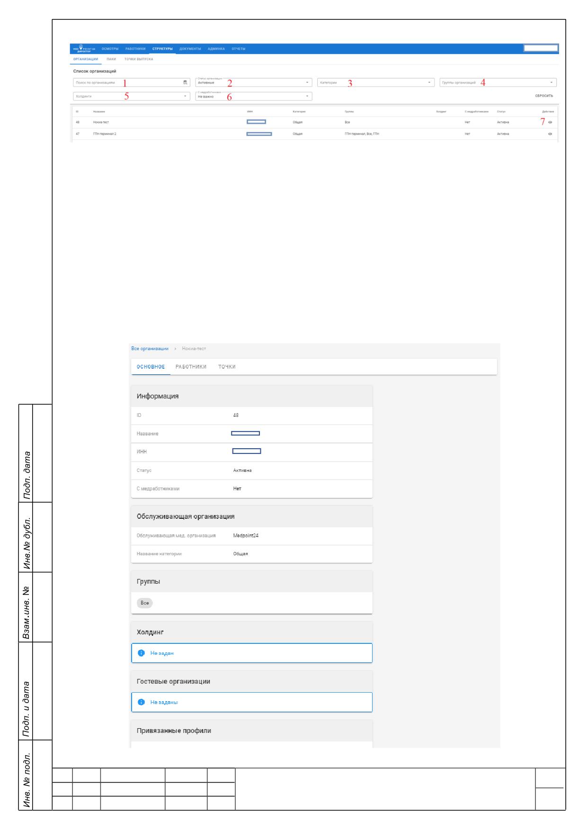
Task: View organization Нокиа-тест via eye icon
Action: pyautogui.click(x=550, y=122)
